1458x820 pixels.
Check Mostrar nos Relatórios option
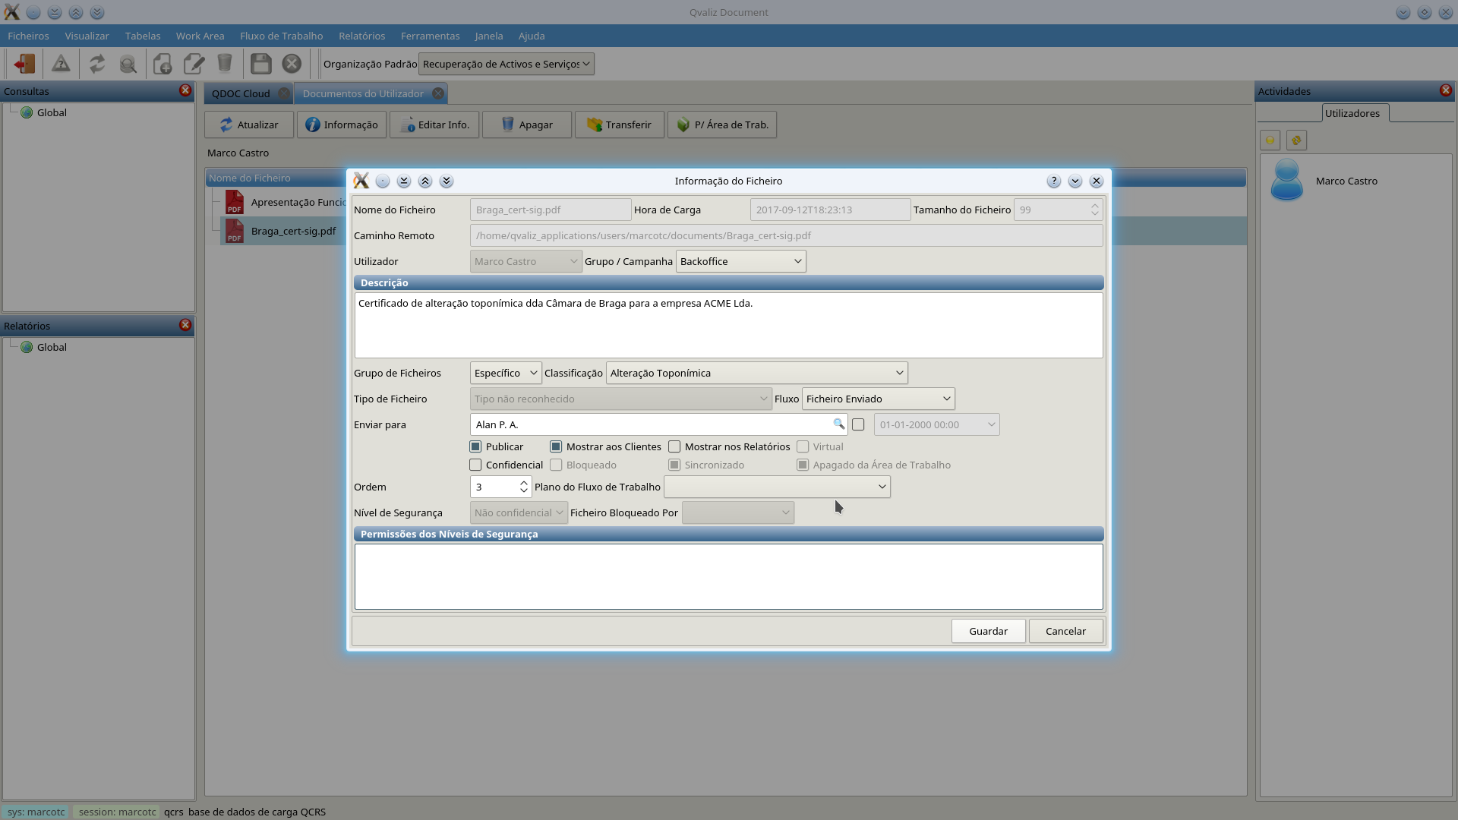(674, 446)
